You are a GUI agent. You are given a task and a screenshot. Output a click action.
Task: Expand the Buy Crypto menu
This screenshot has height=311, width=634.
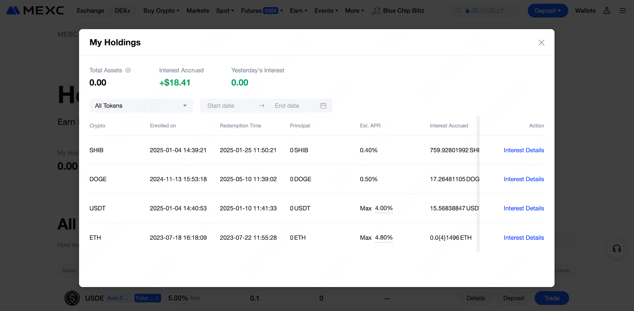click(x=161, y=11)
